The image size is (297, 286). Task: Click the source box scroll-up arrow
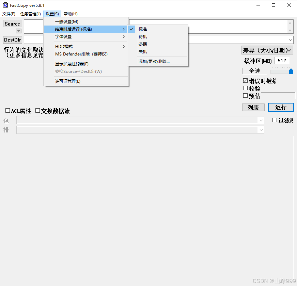click(290, 23)
